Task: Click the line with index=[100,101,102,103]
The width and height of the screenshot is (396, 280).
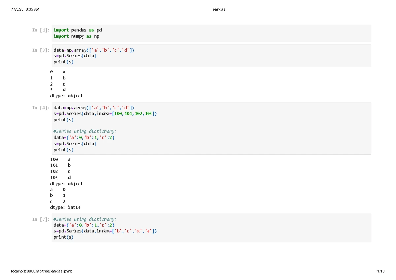Action: point(105,114)
